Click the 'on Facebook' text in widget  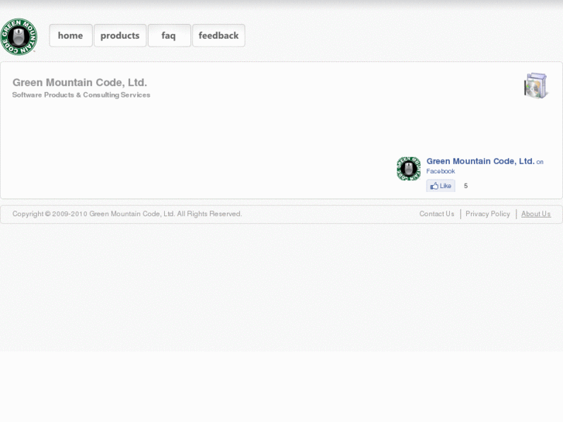[x=485, y=166]
